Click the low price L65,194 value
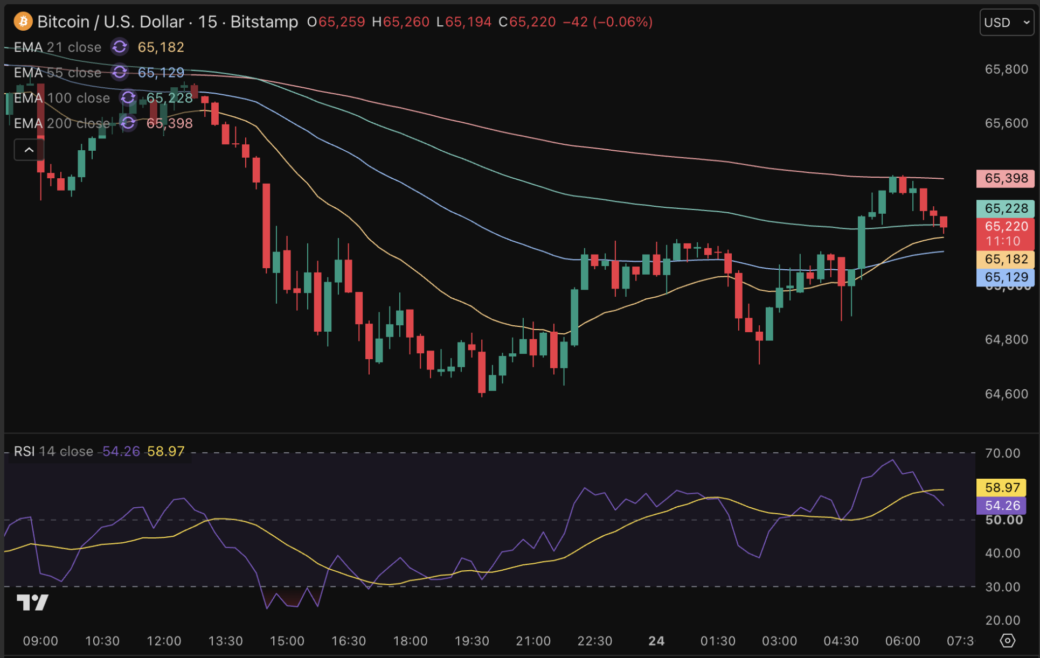 [464, 22]
